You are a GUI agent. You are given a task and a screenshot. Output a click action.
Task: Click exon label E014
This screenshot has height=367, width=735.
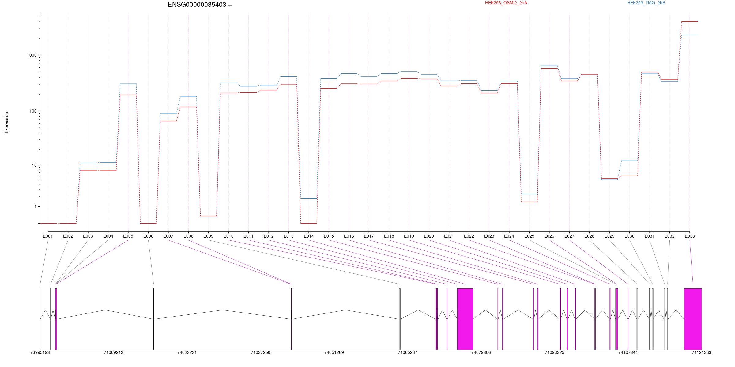(x=309, y=236)
